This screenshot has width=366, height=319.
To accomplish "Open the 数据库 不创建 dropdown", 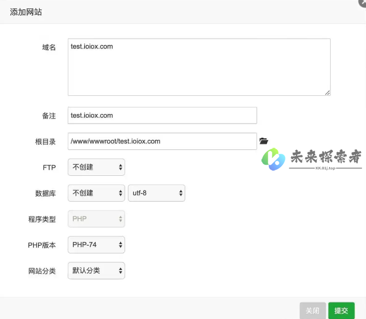I will (96, 193).
